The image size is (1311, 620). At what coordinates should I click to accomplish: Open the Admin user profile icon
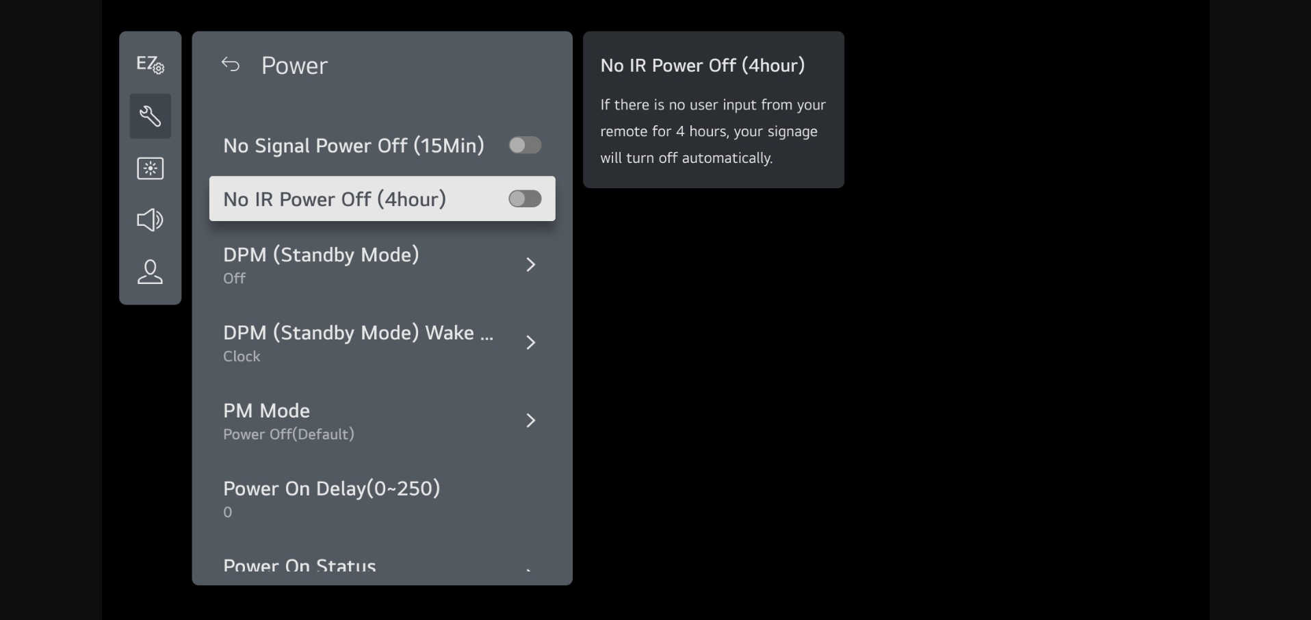click(x=150, y=272)
